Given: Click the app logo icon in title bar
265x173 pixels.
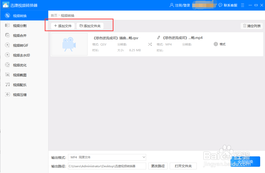Looking at the screenshot, I should (x=6, y=5).
